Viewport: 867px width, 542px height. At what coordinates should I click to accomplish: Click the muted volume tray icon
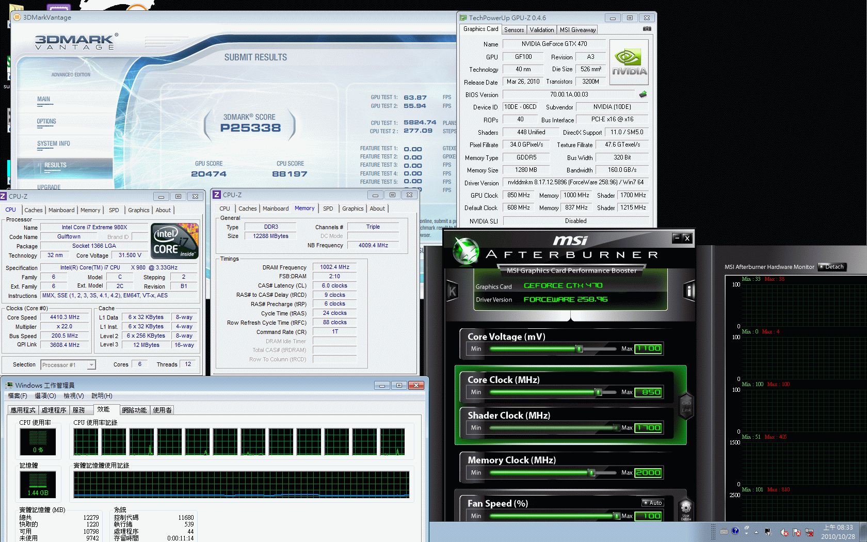[x=784, y=532]
